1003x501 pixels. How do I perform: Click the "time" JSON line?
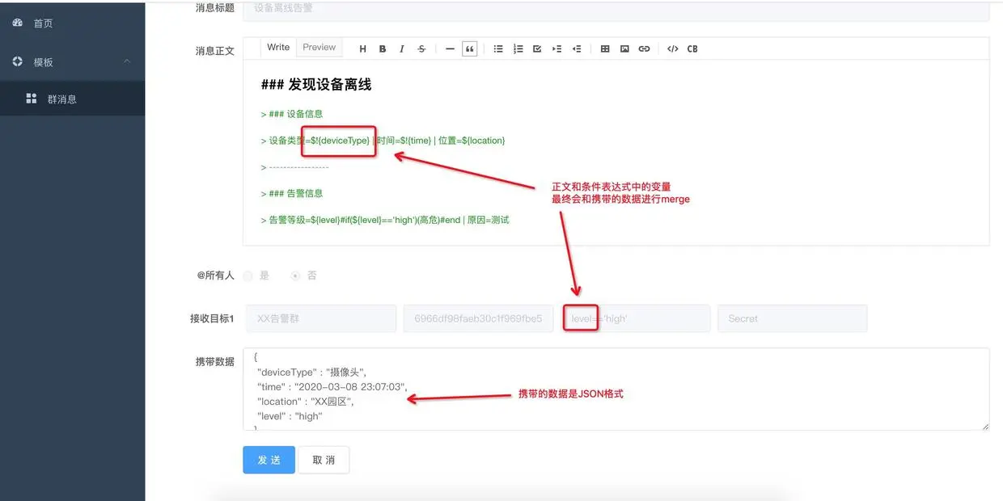point(332,387)
